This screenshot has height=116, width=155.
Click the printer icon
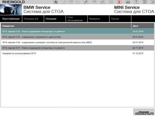(x=128, y=2)
